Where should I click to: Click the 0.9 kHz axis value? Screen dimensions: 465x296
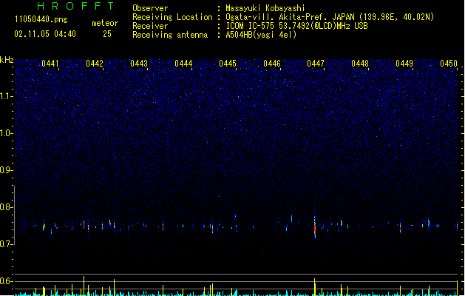click(x=6, y=170)
